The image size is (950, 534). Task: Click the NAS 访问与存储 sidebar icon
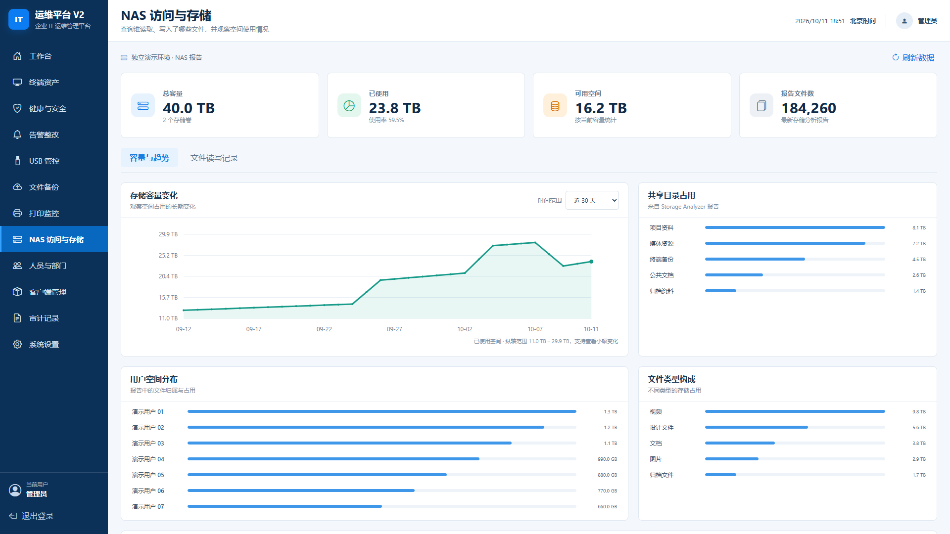pyautogui.click(x=17, y=239)
